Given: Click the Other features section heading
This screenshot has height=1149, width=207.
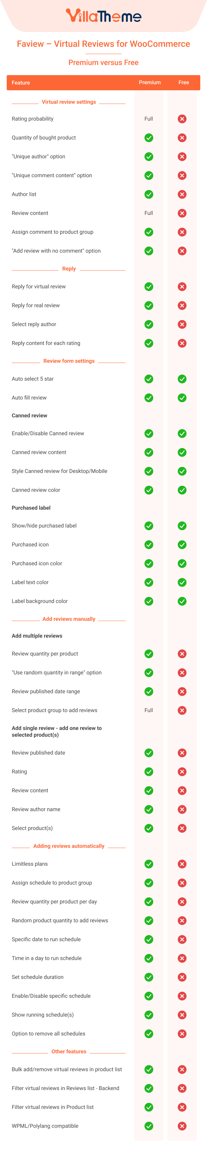Looking at the screenshot, I should click(69, 1051).
